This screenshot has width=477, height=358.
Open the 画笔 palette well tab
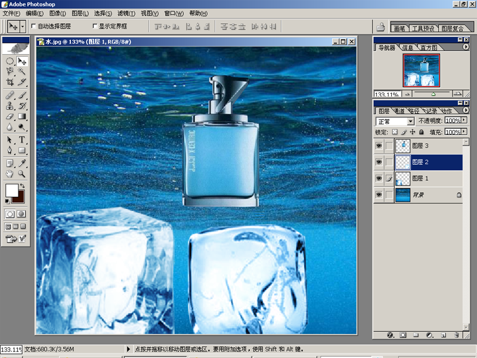tap(399, 28)
